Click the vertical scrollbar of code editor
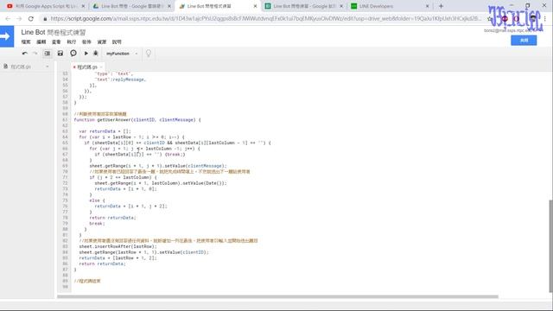 (x=550, y=245)
